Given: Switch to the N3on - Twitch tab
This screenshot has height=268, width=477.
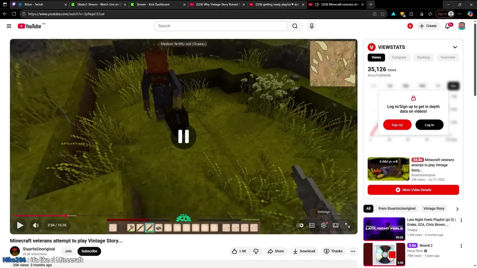Looking at the screenshot, I should tap(40, 4).
